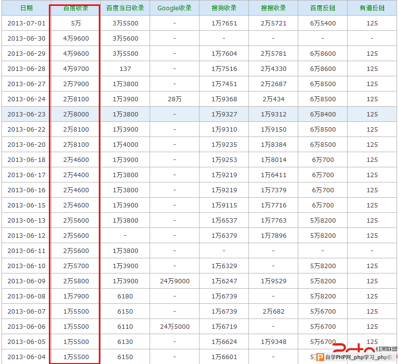Image resolution: width=399 pixels, height=364 pixels.
Task: Click the Soso value 2万2687
Action: (x=273, y=84)
